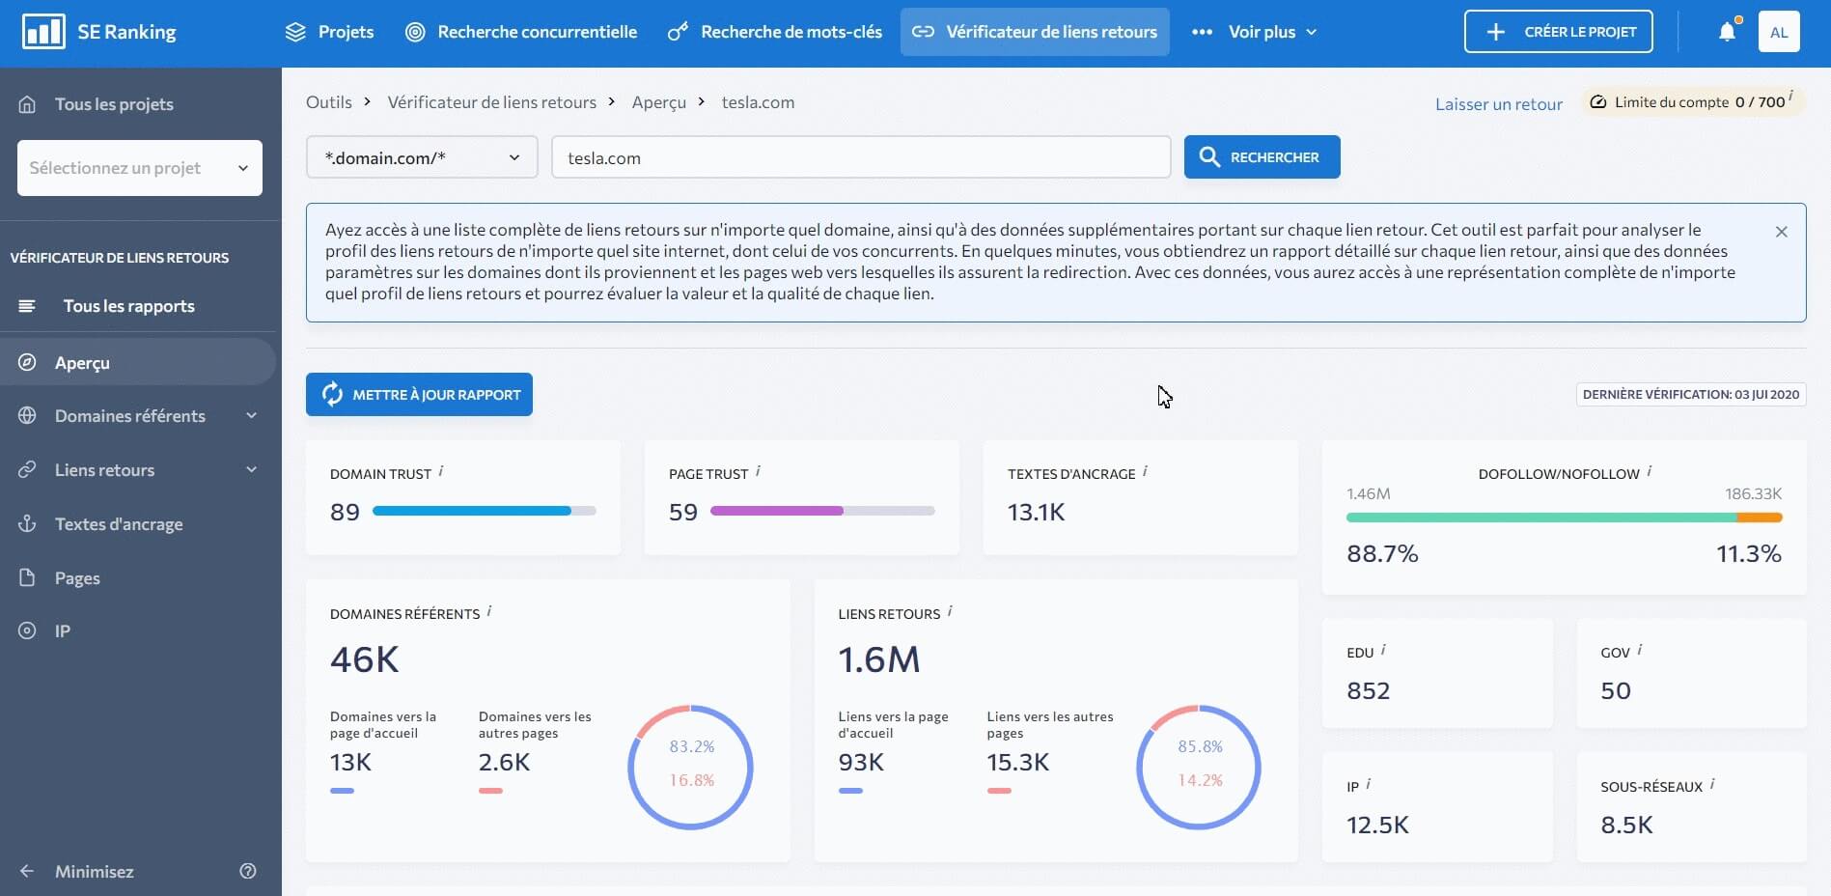Click the gauge icon in Limite du compte
Viewport: 1831px width, 896px height.
tap(1598, 101)
